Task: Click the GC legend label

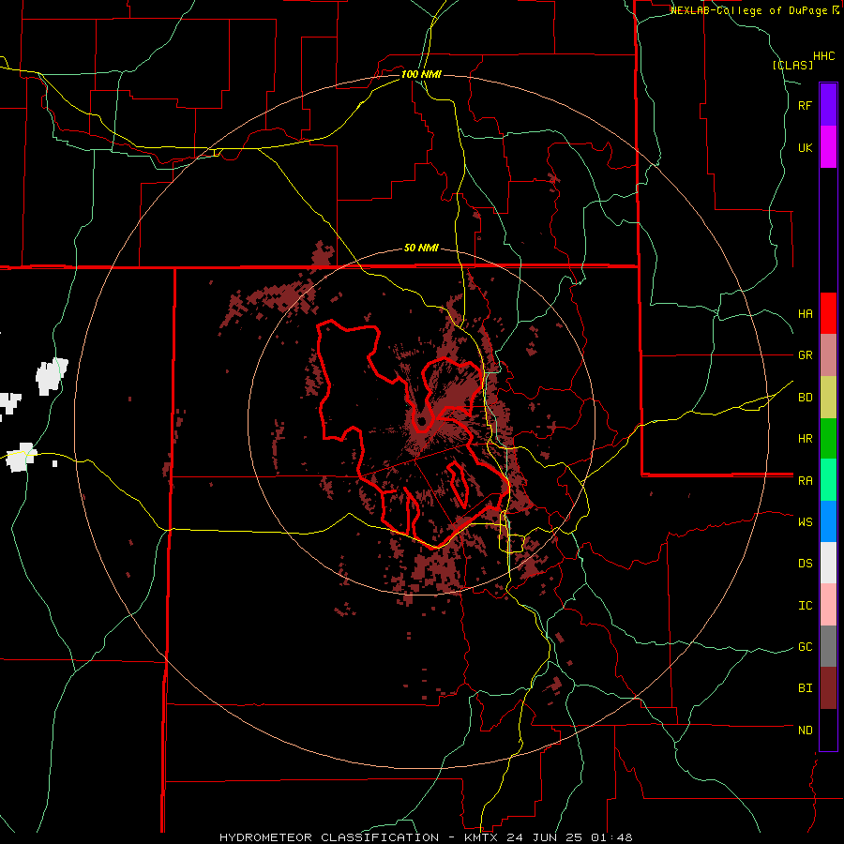Action: [x=805, y=647]
